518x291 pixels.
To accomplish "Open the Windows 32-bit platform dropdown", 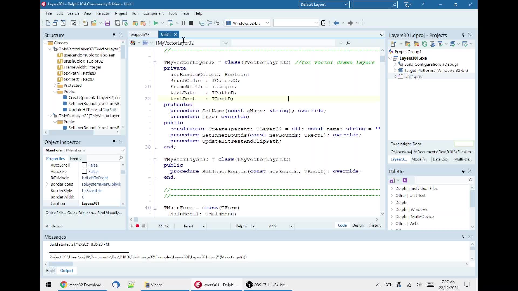I will pos(267,23).
